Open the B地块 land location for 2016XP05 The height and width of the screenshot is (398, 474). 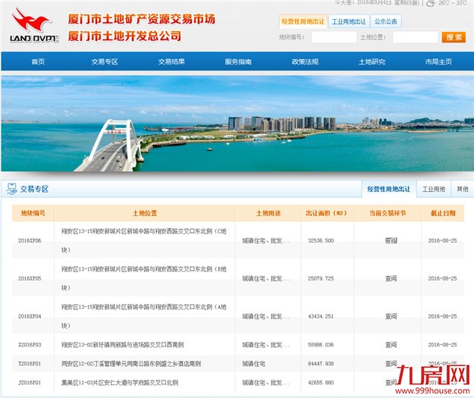pyautogui.click(x=143, y=278)
